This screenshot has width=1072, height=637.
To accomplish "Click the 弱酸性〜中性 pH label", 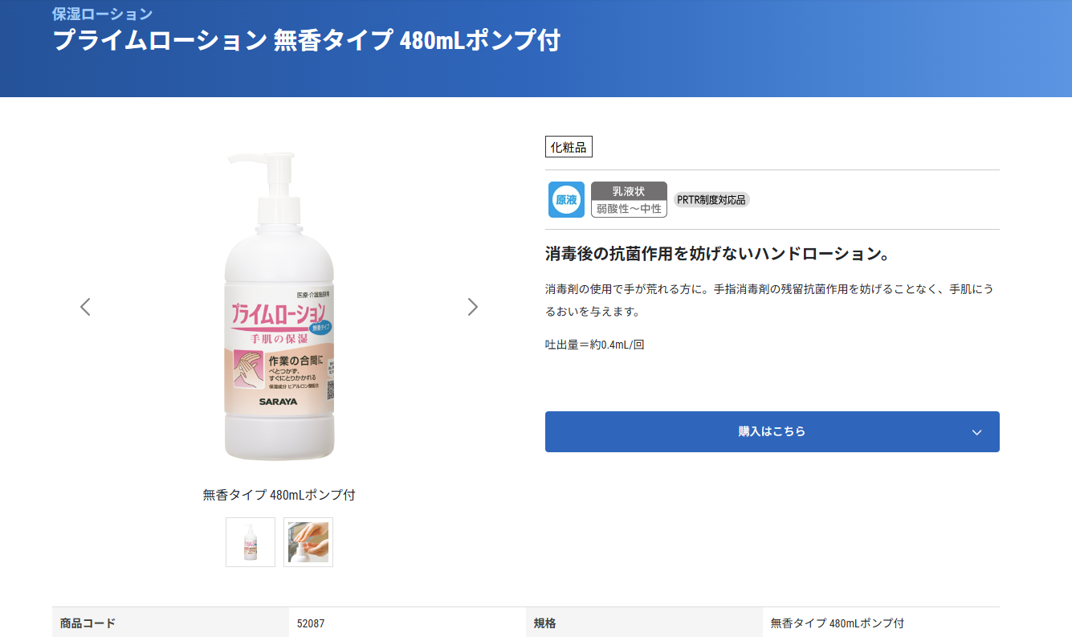I will pos(629,207).
